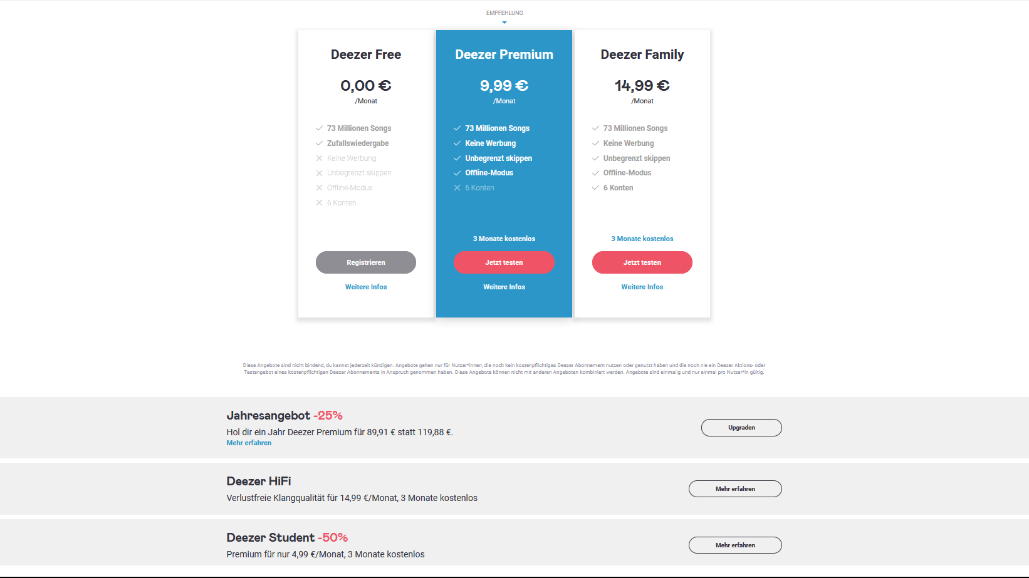Open Weitere Infos for Deezer Family
The height and width of the screenshot is (578, 1029).
642,287
